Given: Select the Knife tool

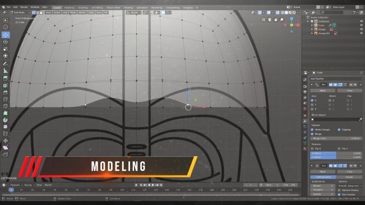Looking at the screenshot, I should [6, 106].
